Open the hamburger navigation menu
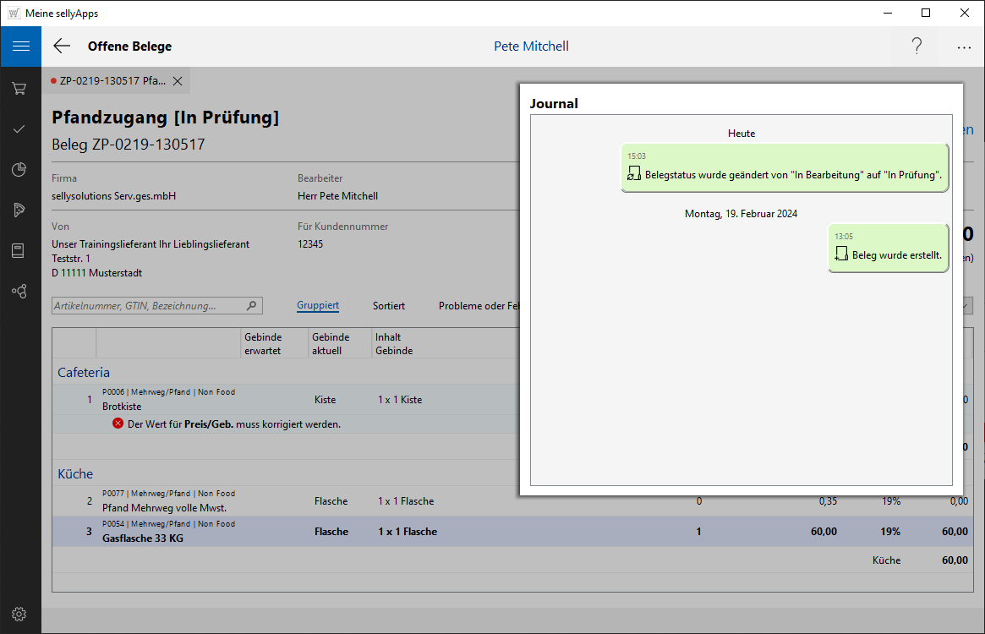 coord(20,46)
